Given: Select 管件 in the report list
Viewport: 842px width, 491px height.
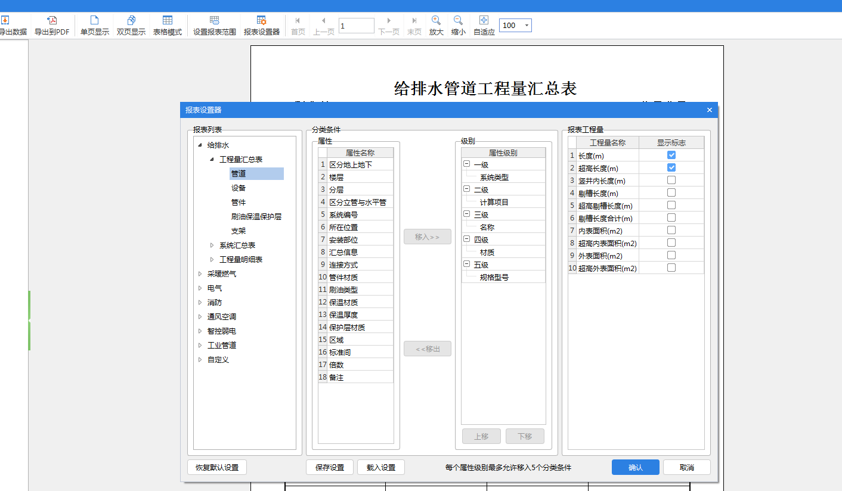Looking at the screenshot, I should tap(239, 202).
